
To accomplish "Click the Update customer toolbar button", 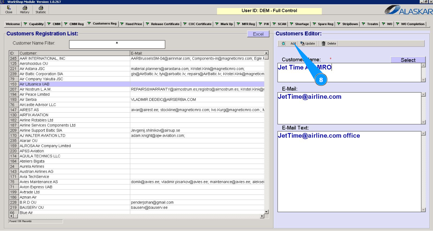I will 308,43.
